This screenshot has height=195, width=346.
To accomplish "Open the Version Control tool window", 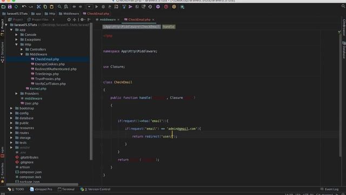I will tap(95, 189).
